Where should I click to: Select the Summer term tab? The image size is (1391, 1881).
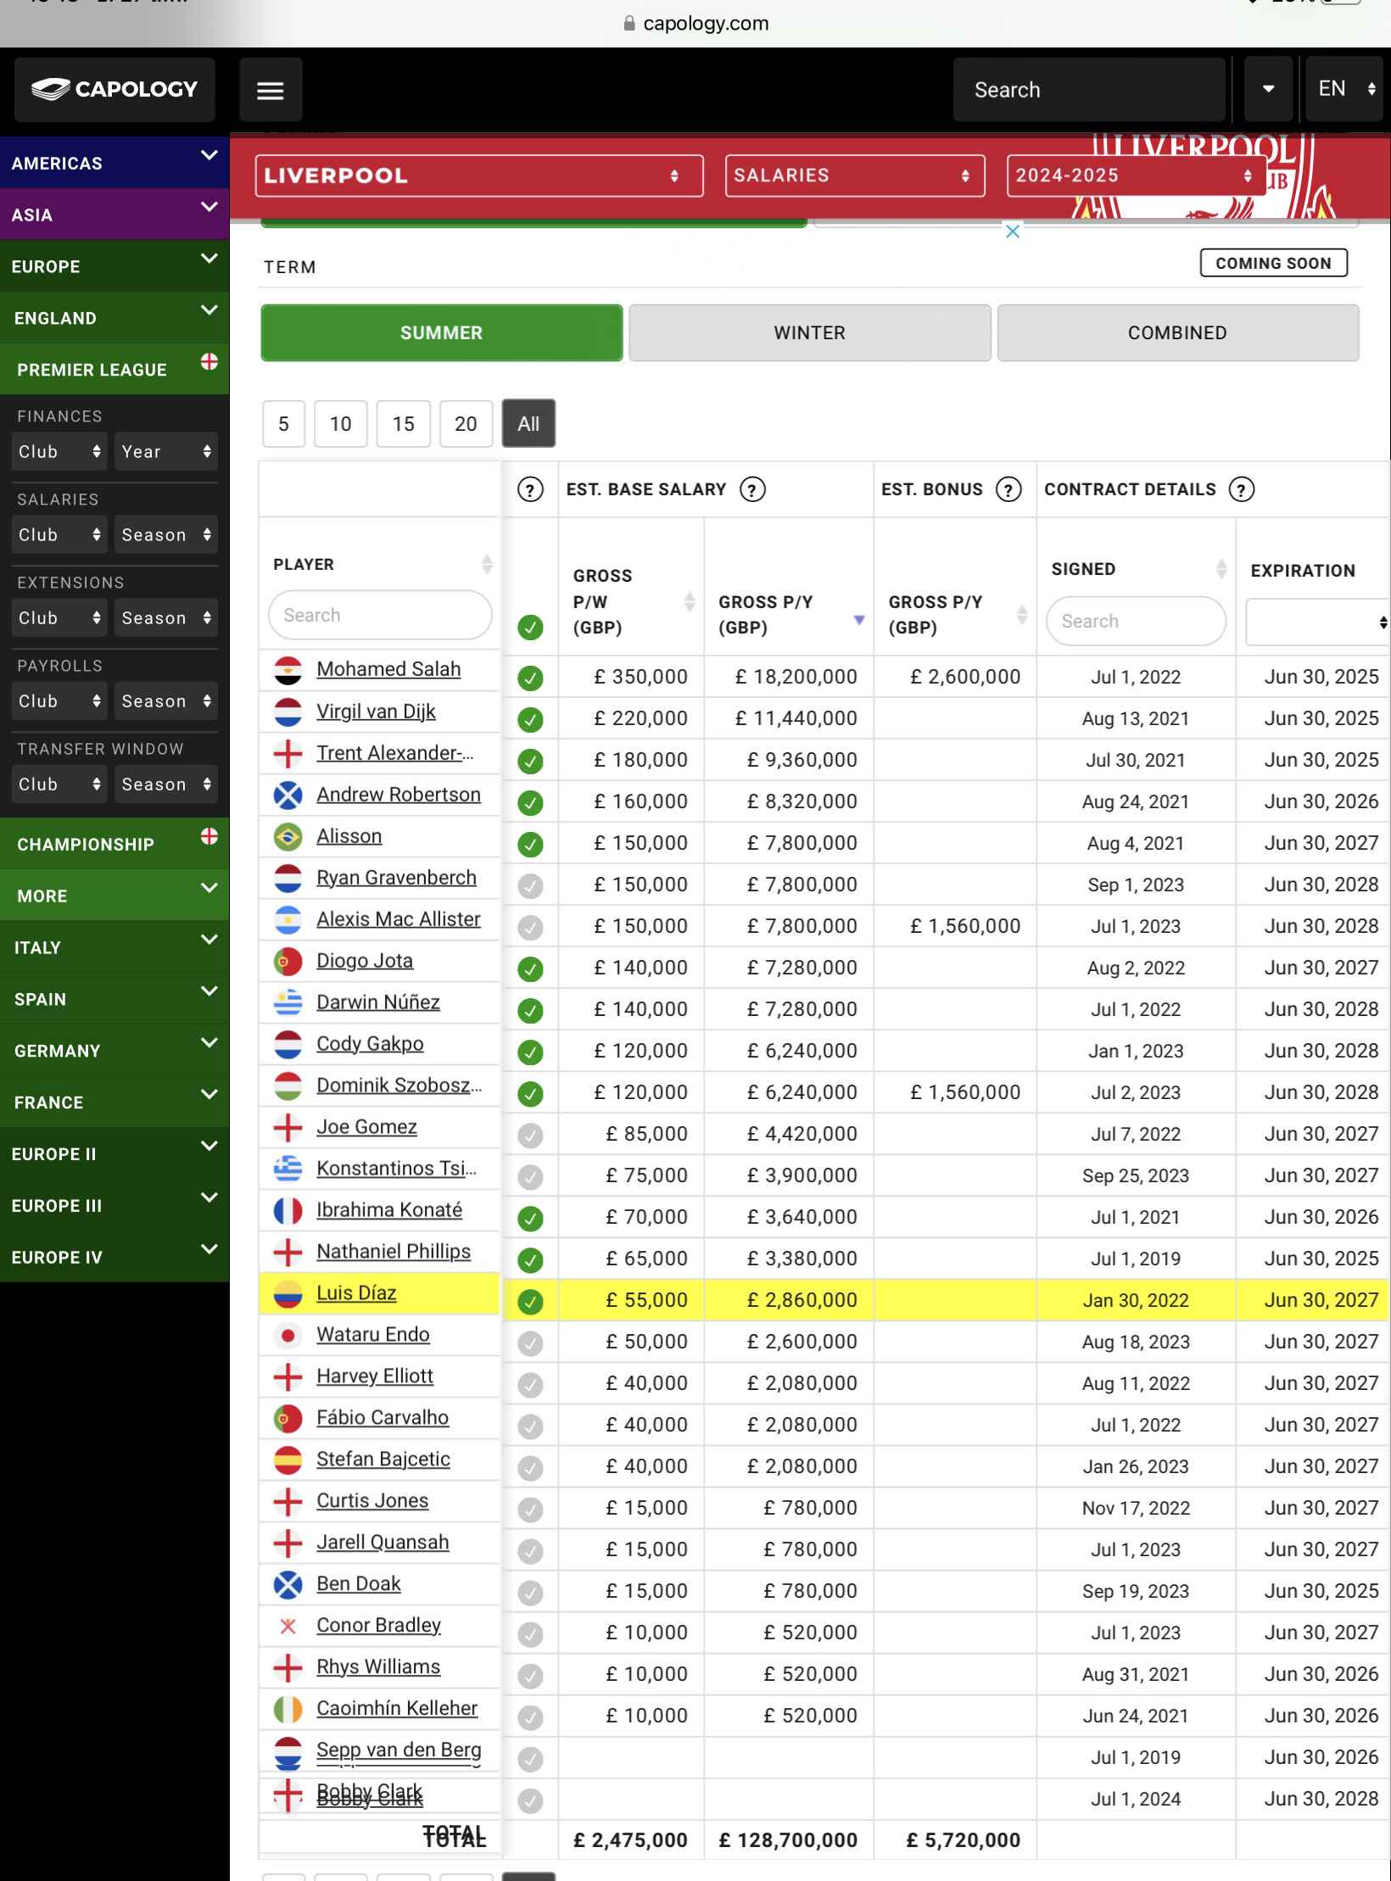coord(441,332)
